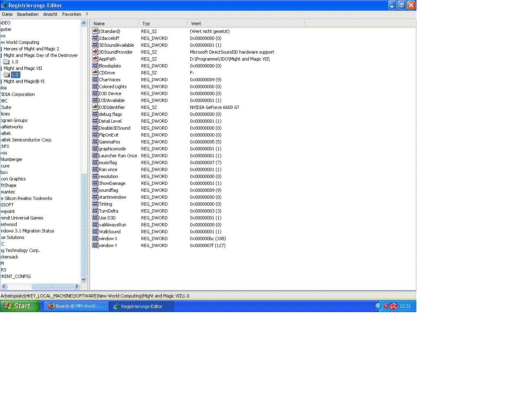Switch to Boards @ MM-World taskbar window
Viewport: 527px width, 395px height.
76,306
